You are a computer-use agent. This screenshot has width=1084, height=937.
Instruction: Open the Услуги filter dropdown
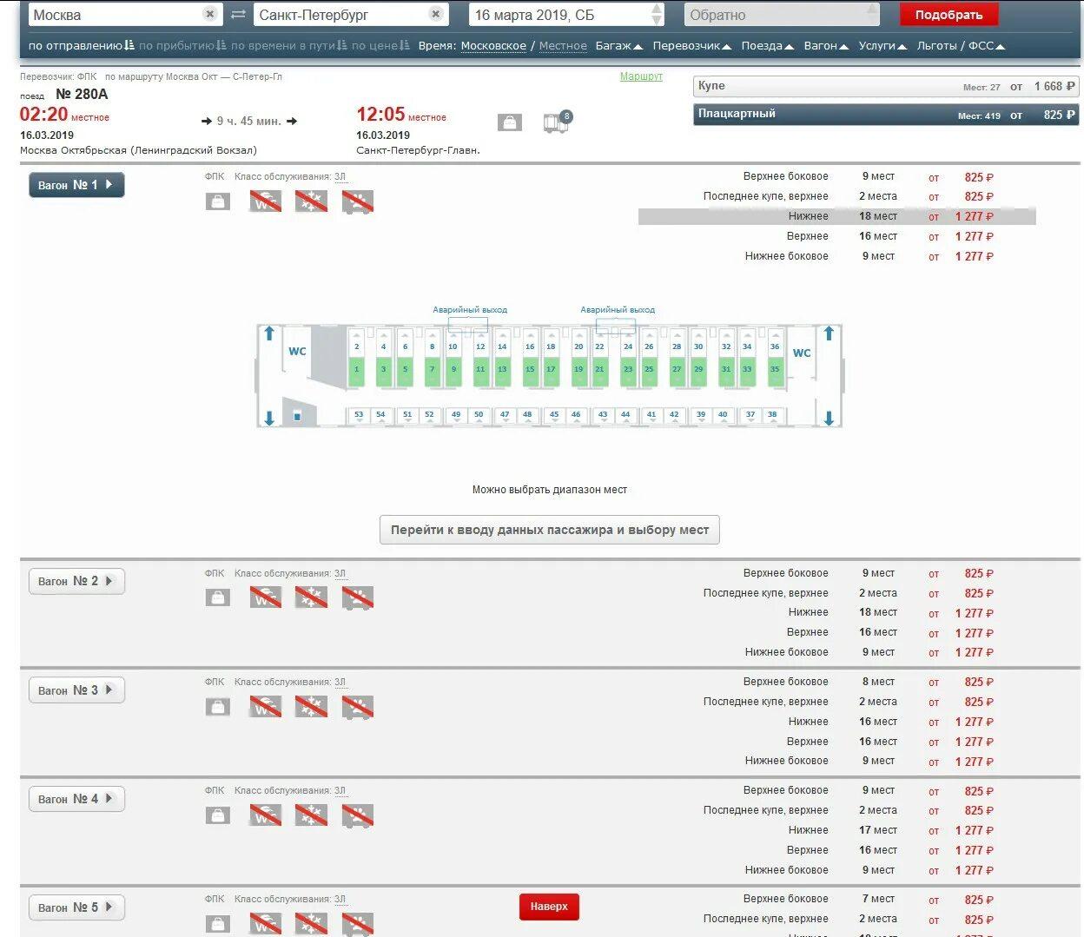tap(882, 46)
